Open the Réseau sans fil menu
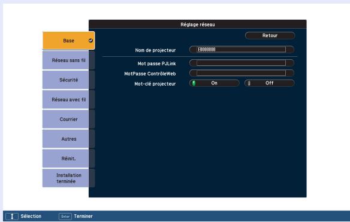350x222 pixels. click(x=68, y=60)
